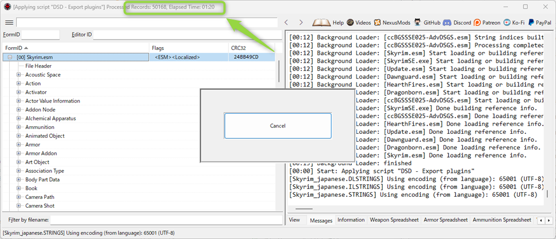Click the log line 'Background Loader: finished'

[350, 163]
